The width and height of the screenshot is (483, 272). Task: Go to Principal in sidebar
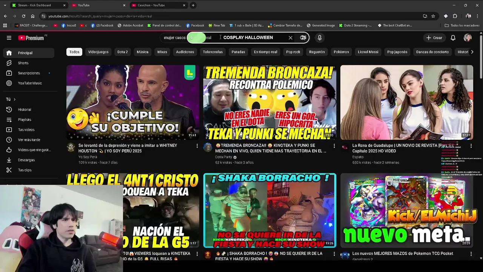[x=29, y=53]
